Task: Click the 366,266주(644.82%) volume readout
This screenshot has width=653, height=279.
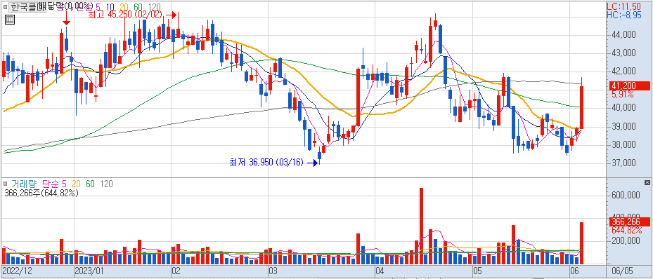Action: pyautogui.click(x=41, y=193)
